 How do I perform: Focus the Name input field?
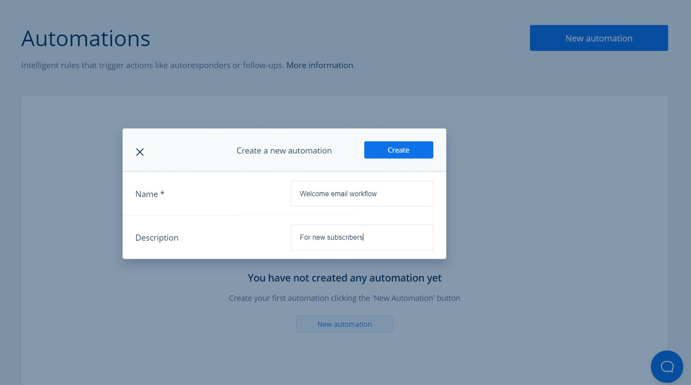[362, 194]
